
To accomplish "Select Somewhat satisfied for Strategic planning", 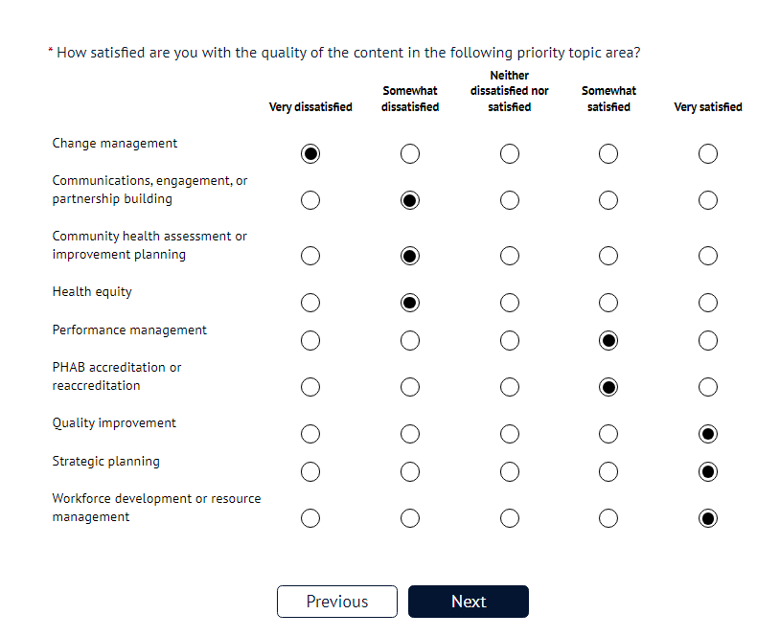I will click(608, 471).
